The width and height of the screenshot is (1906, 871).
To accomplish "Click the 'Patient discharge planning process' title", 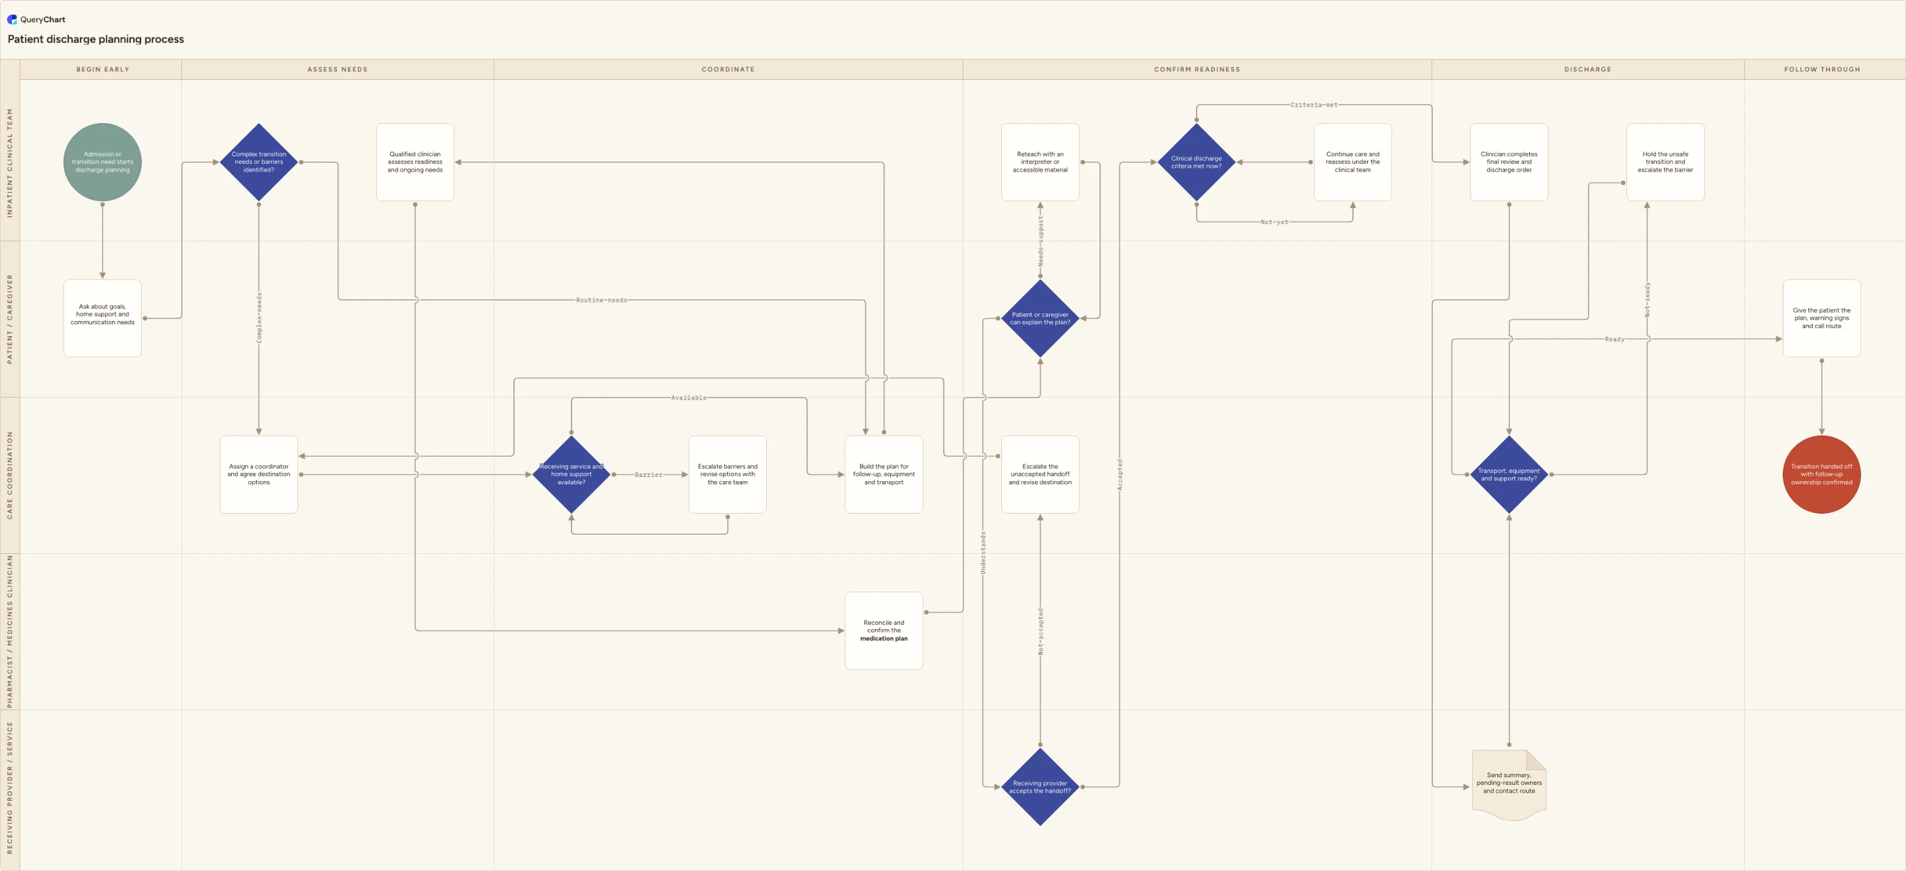I will click(x=95, y=39).
